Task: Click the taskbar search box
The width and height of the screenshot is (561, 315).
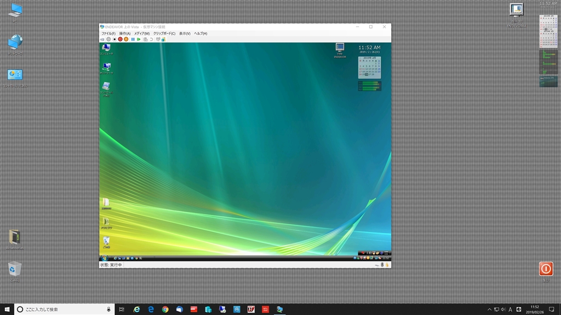Action: click(65, 310)
